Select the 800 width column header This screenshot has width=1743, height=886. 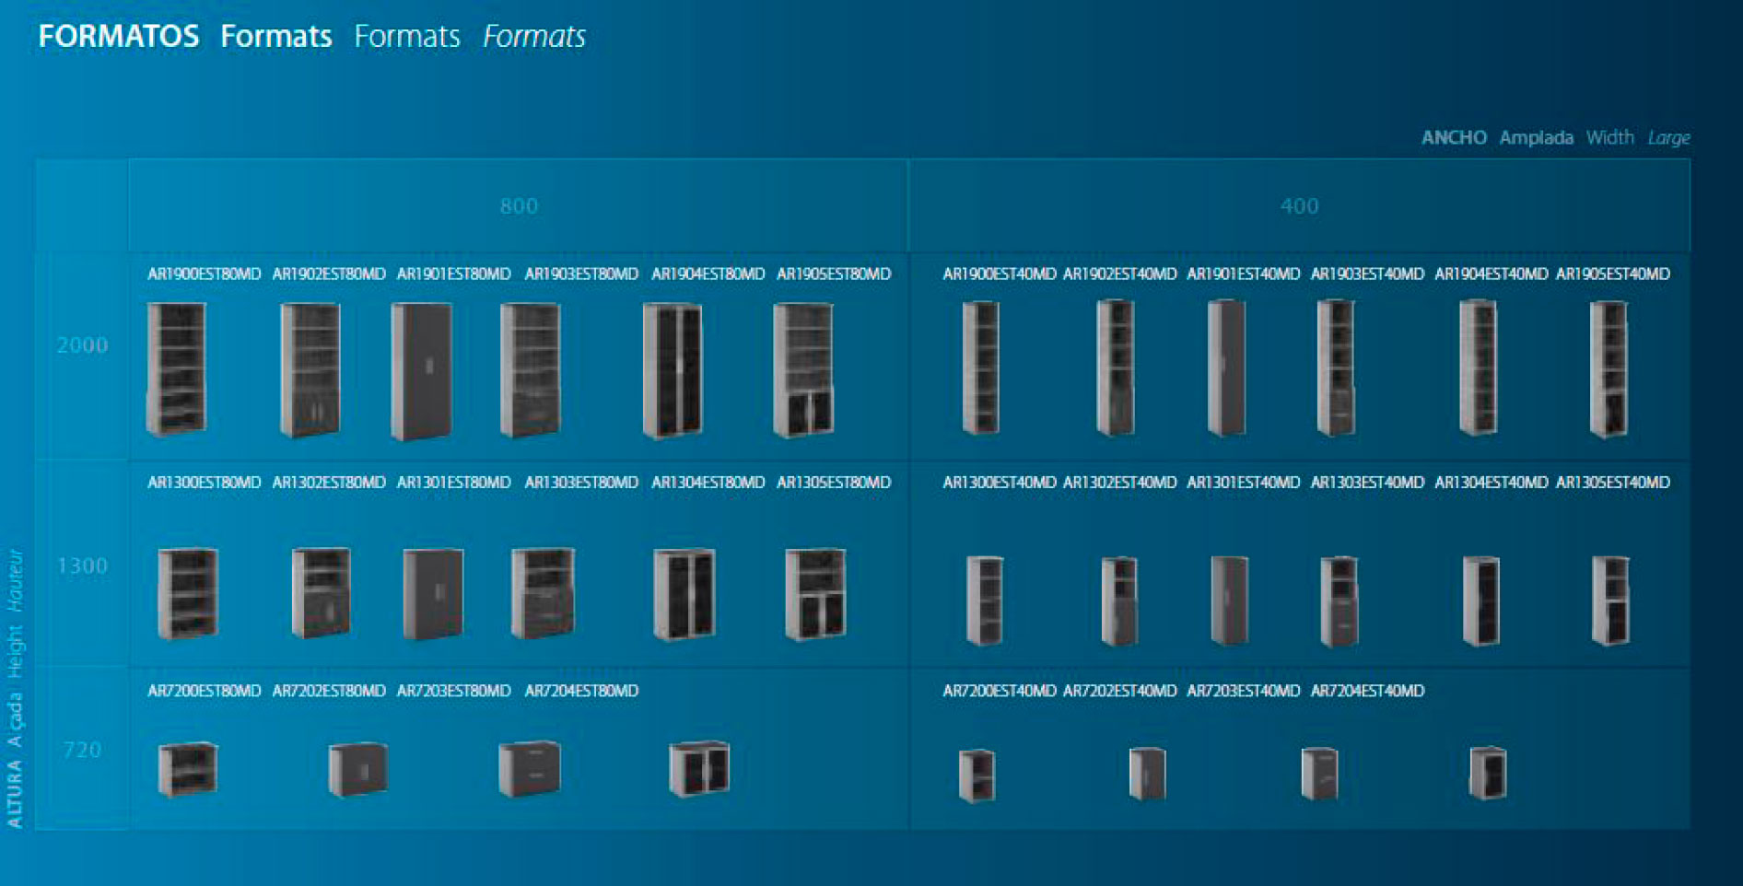point(519,206)
